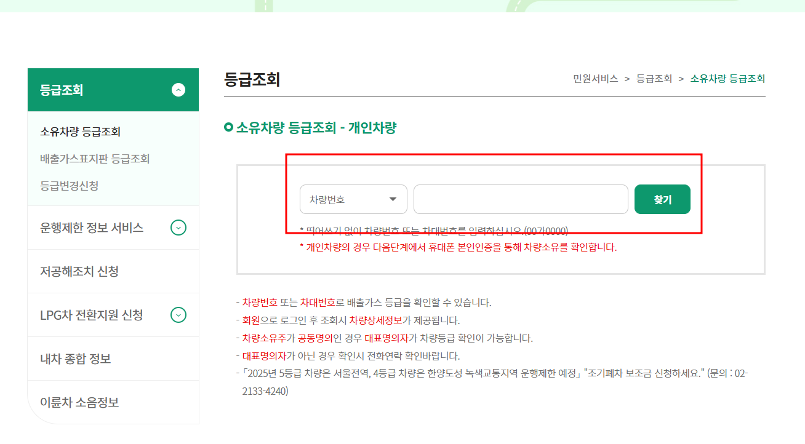Click the vehicle number input field
This screenshot has height=444, width=805.
(x=521, y=199)
